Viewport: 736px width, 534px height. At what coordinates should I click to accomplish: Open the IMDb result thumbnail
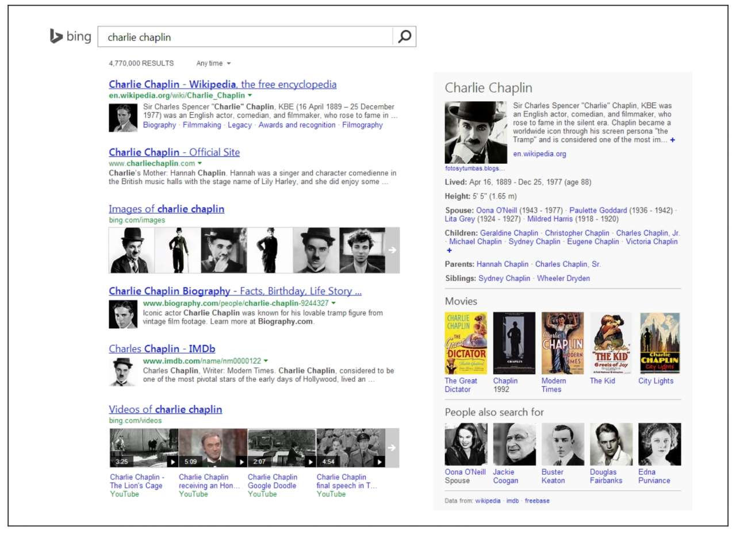(x=123, y=371)
